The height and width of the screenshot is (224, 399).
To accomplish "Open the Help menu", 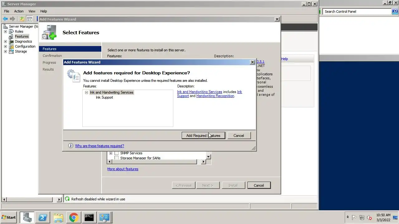I will click(44, 11).
